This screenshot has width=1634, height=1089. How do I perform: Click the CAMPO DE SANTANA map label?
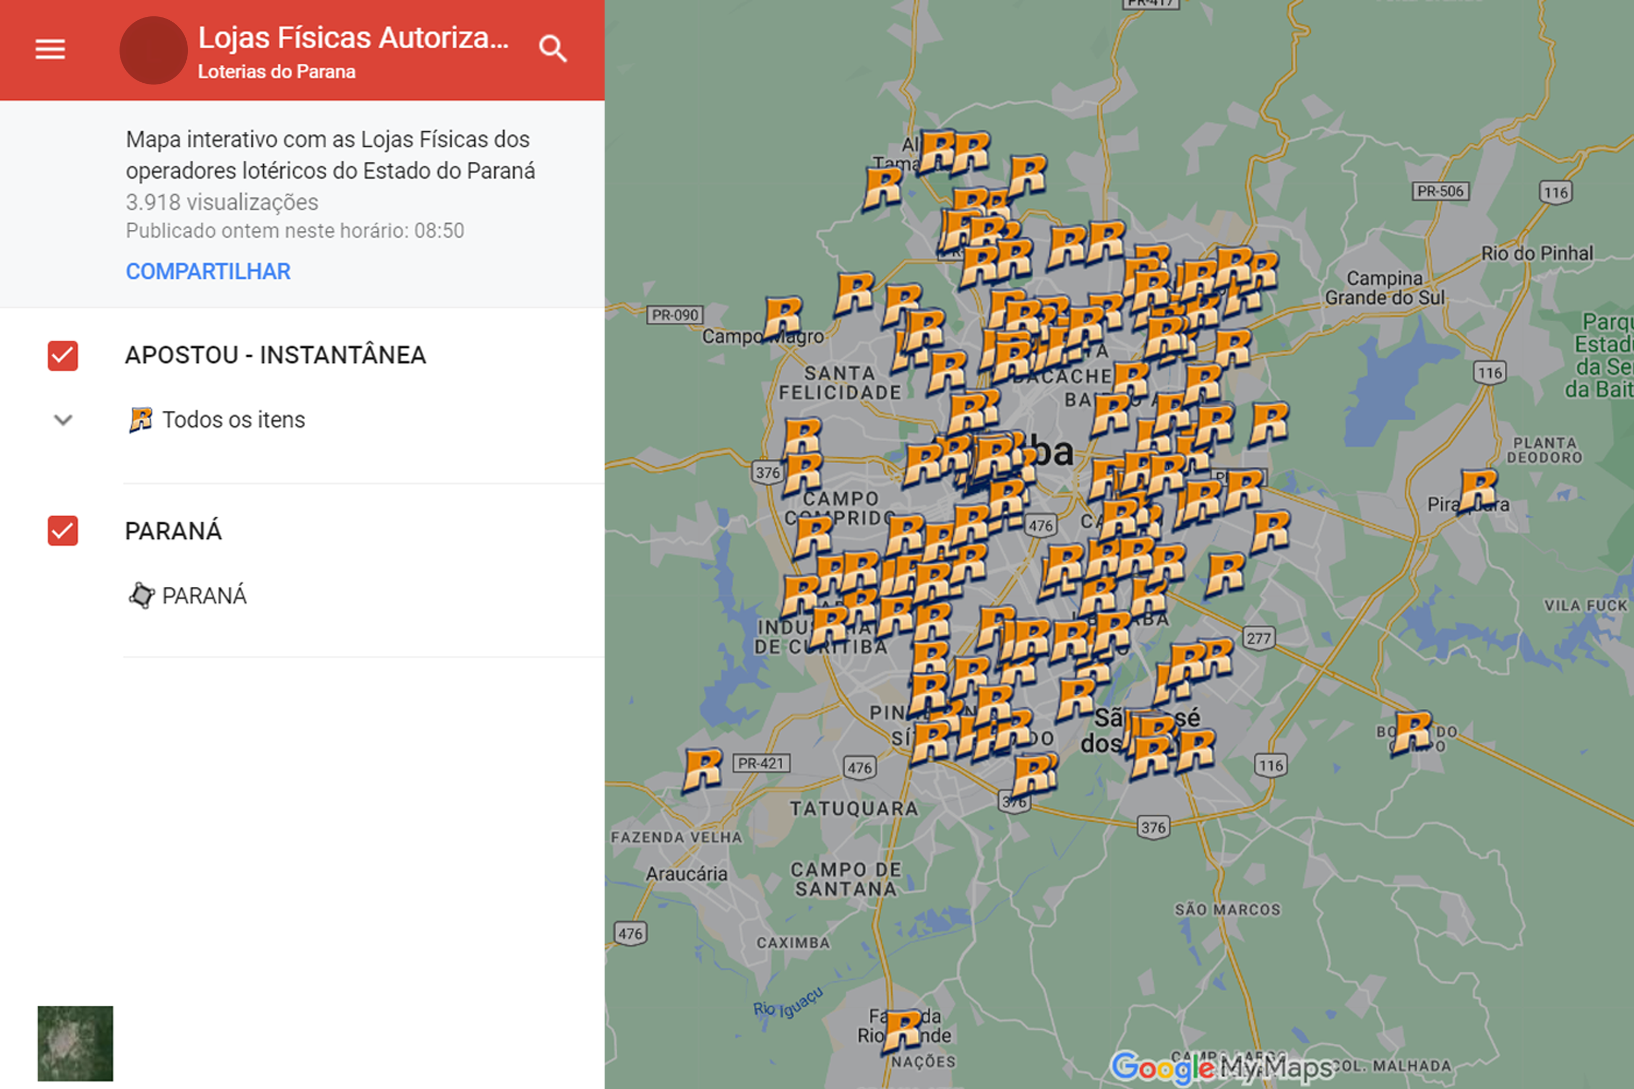coord(845,879)
